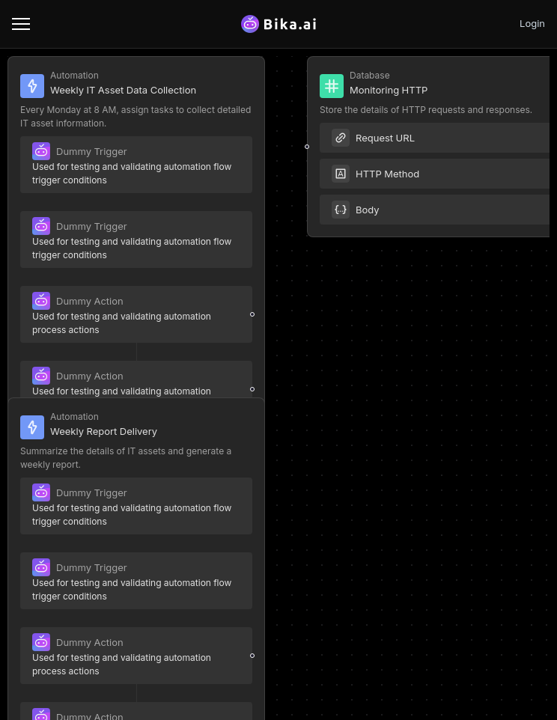Click the text-type icon beside HTTP Method
This screenshot has height=720, width=557.
click(x=341, y=174)
